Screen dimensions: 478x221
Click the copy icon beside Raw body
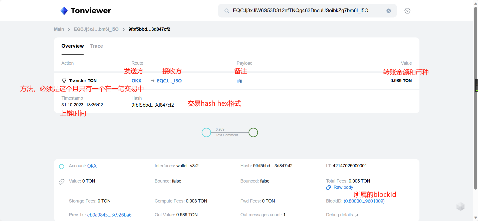329,188
